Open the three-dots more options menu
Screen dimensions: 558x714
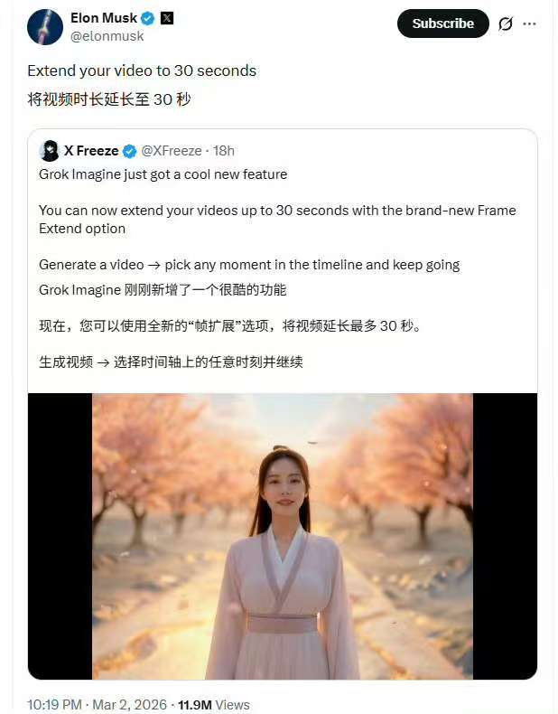tap(529, 23)
